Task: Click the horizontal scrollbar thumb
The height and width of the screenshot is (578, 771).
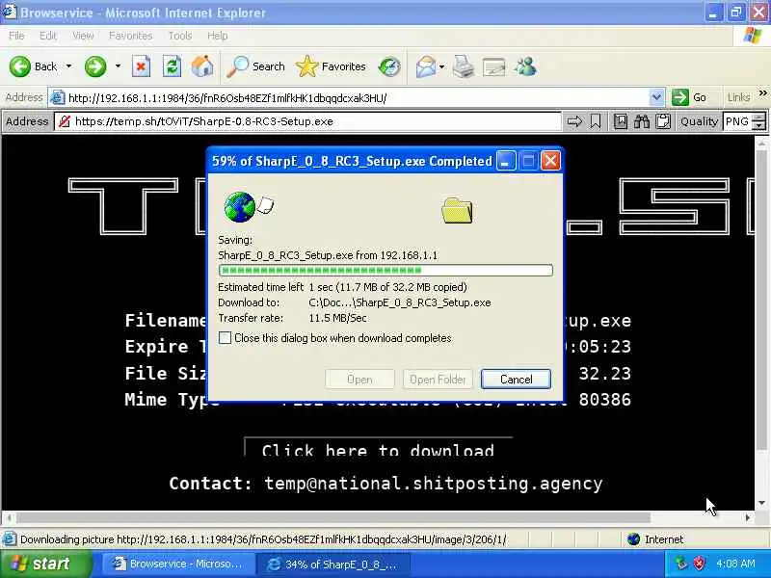Action: point(333,517)
